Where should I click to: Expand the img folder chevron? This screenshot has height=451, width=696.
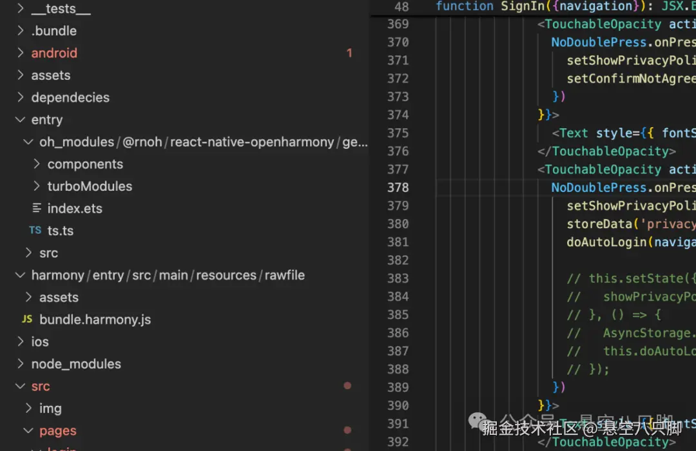tap(28, 408)
